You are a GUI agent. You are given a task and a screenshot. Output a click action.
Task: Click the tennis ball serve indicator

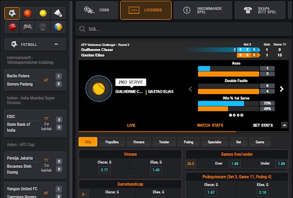pos(99,89)
